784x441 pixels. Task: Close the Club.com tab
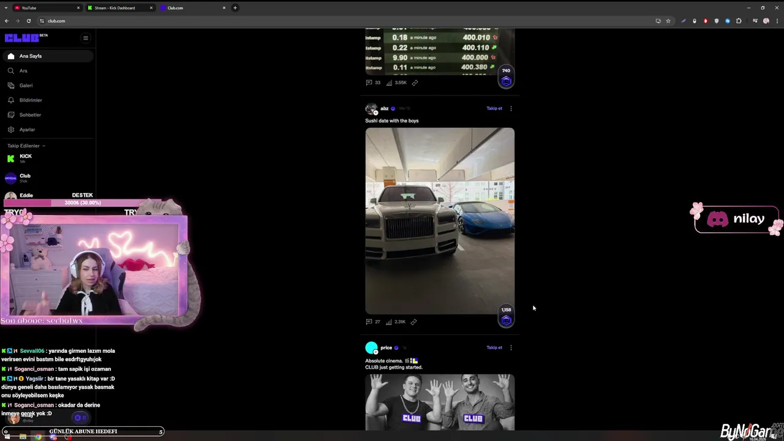(x=224, y=8)
